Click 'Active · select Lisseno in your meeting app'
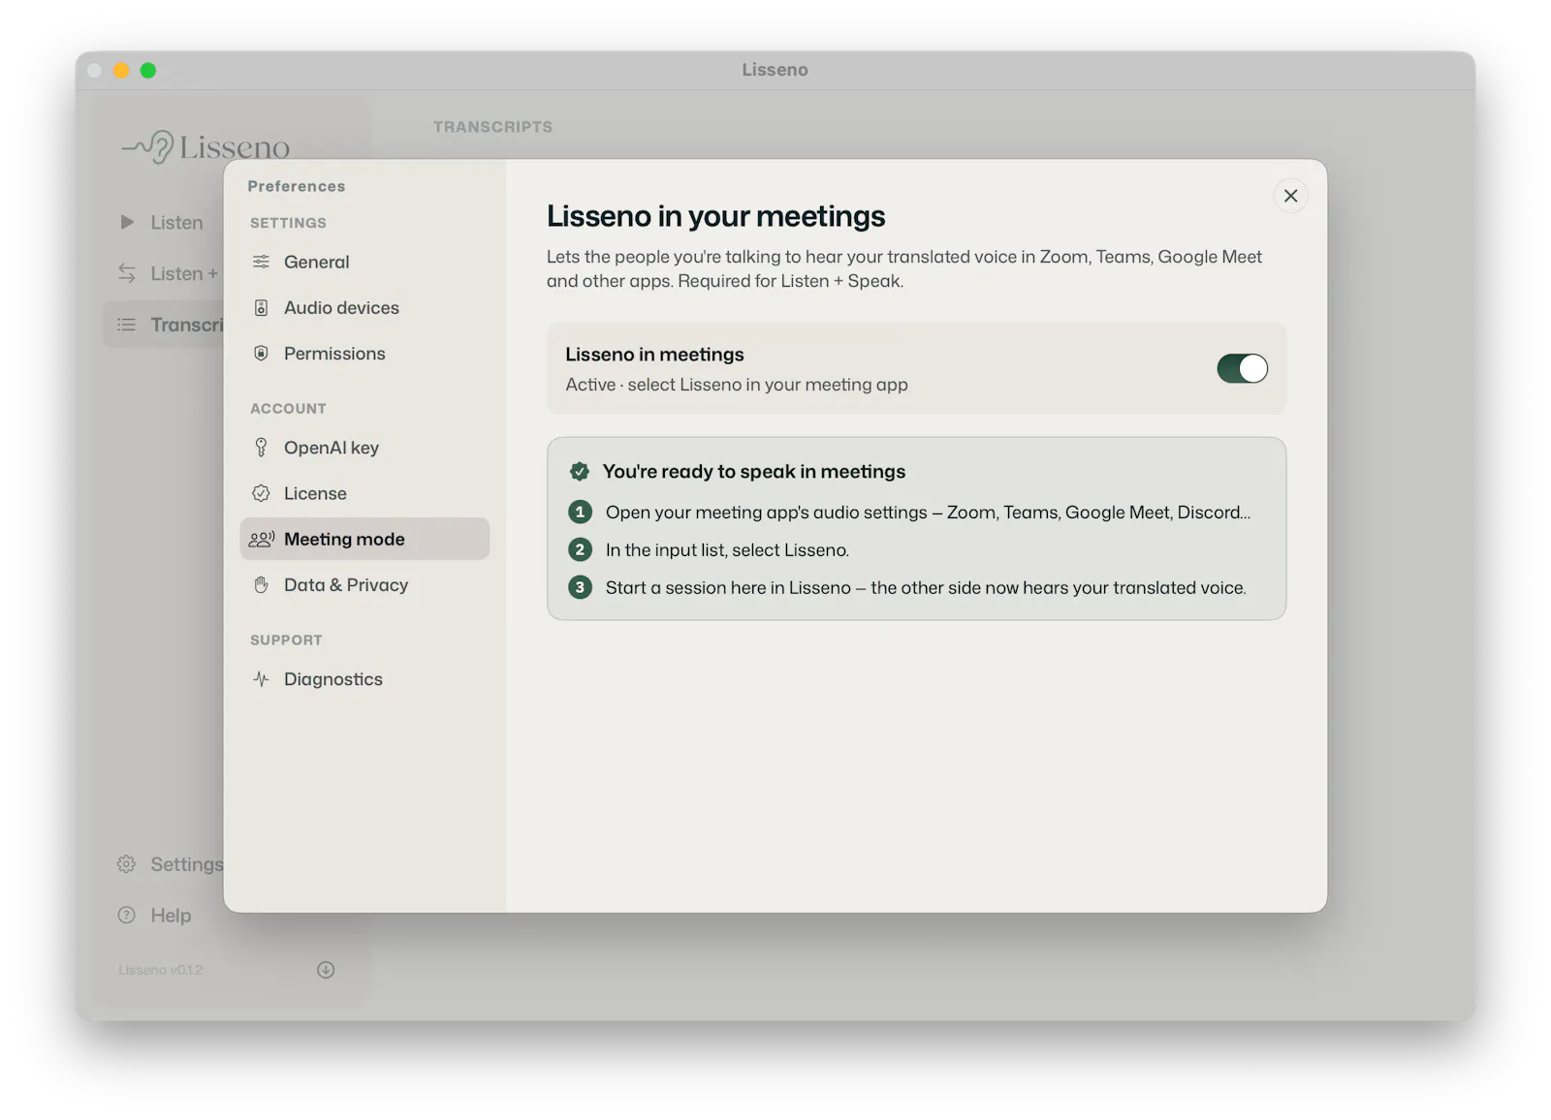This screenshot has height=1120, width=1551. coord(737,385)
